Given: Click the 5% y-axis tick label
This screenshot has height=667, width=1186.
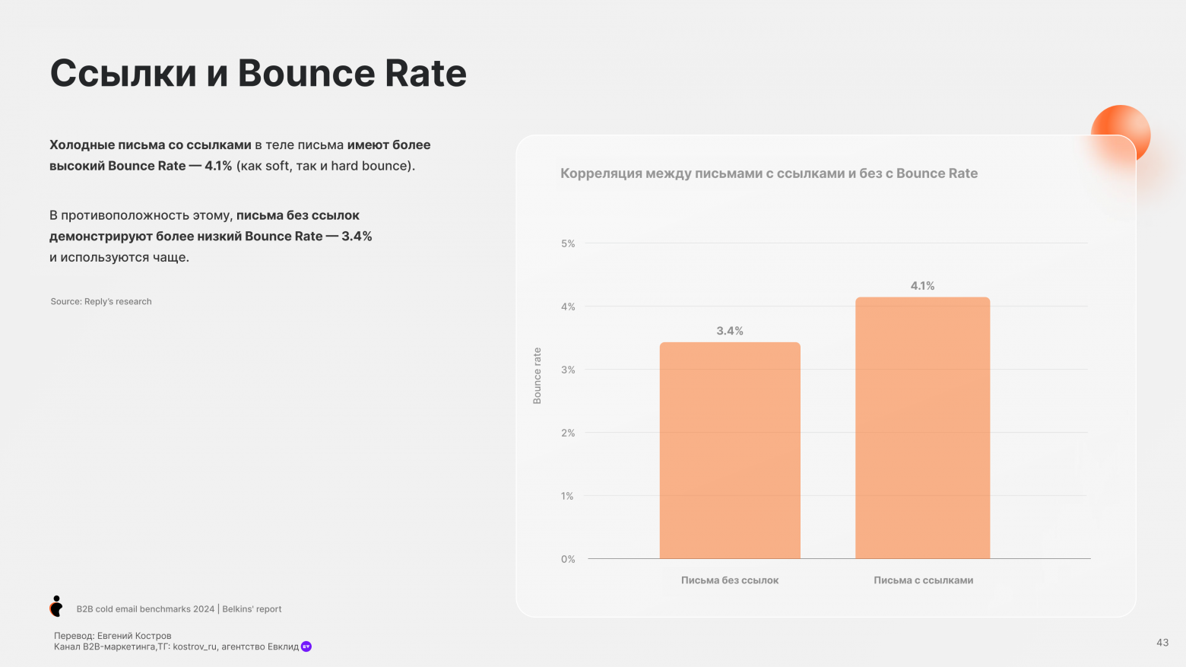Looking at the screenshot, I should [568, 244].
